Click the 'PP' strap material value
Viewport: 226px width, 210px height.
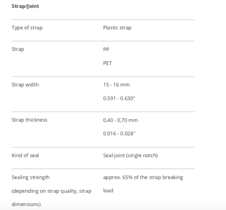[106, 49]
